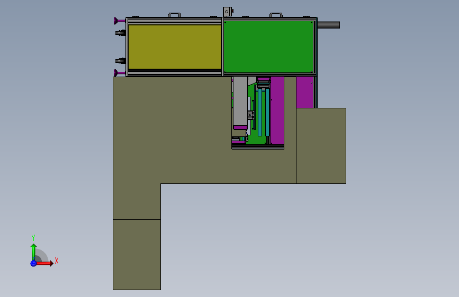Select the left teal vertical rail in the cutout

pos(260,112)
